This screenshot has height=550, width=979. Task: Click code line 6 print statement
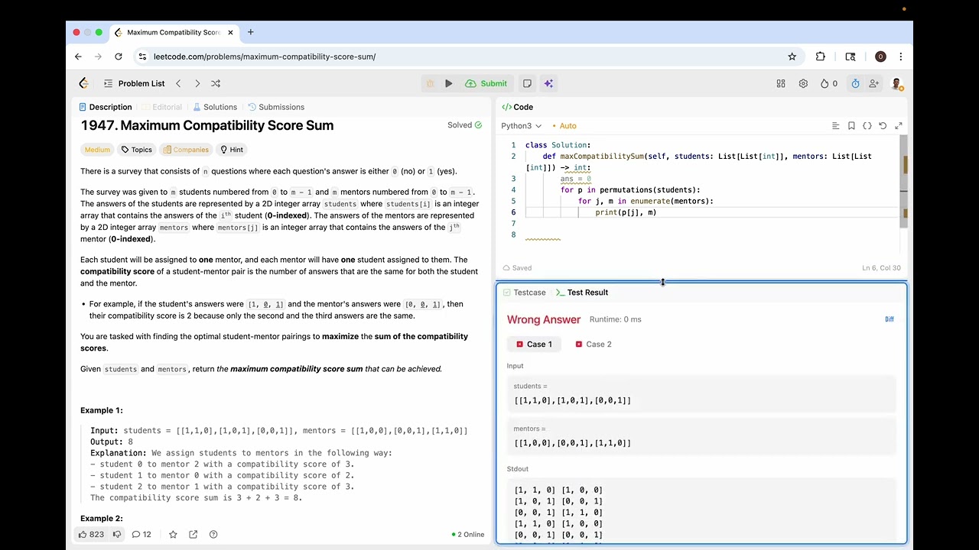click(x=626, y=212)
